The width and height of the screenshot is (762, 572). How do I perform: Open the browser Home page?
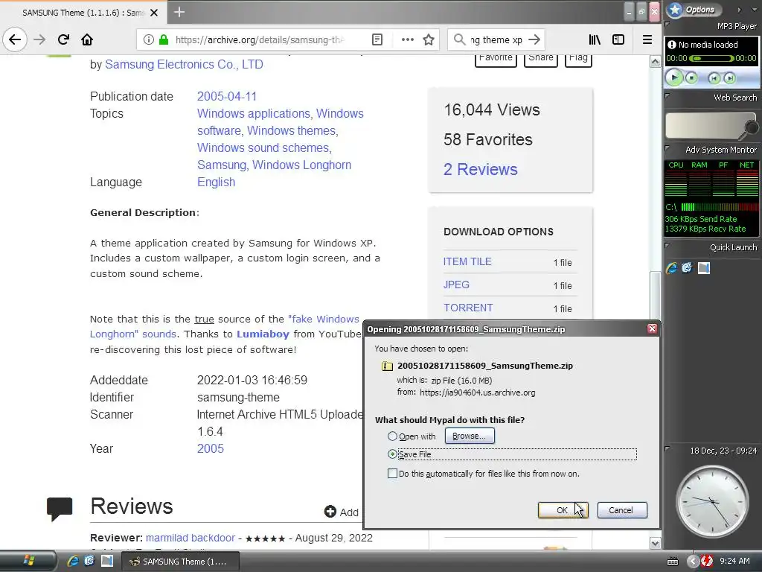87,39
